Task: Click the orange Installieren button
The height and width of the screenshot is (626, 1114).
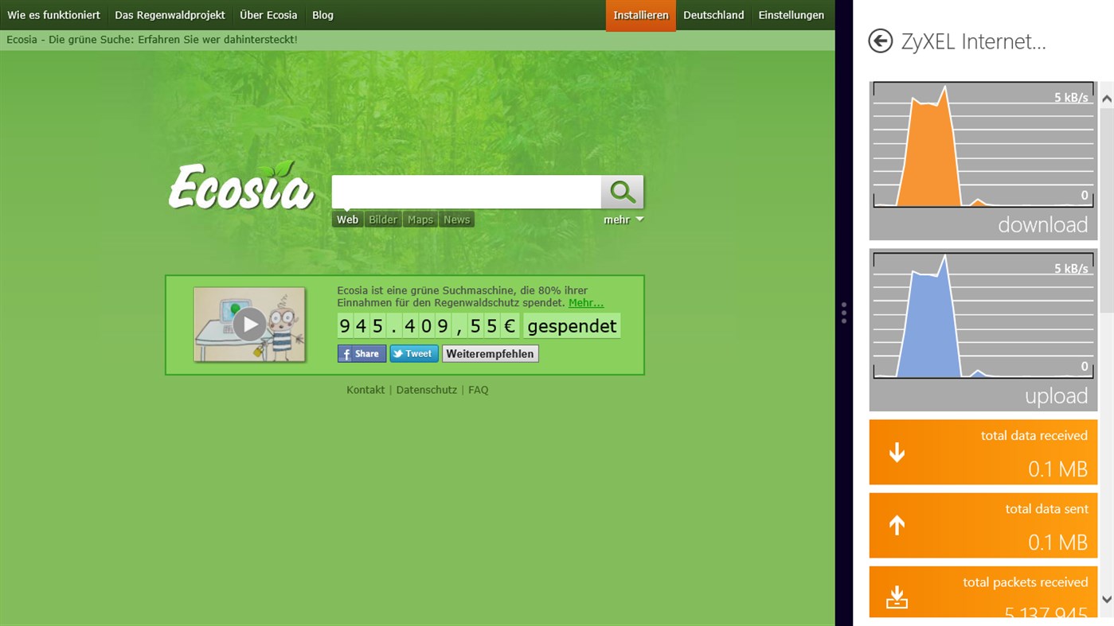Action: tap(640, 15)
